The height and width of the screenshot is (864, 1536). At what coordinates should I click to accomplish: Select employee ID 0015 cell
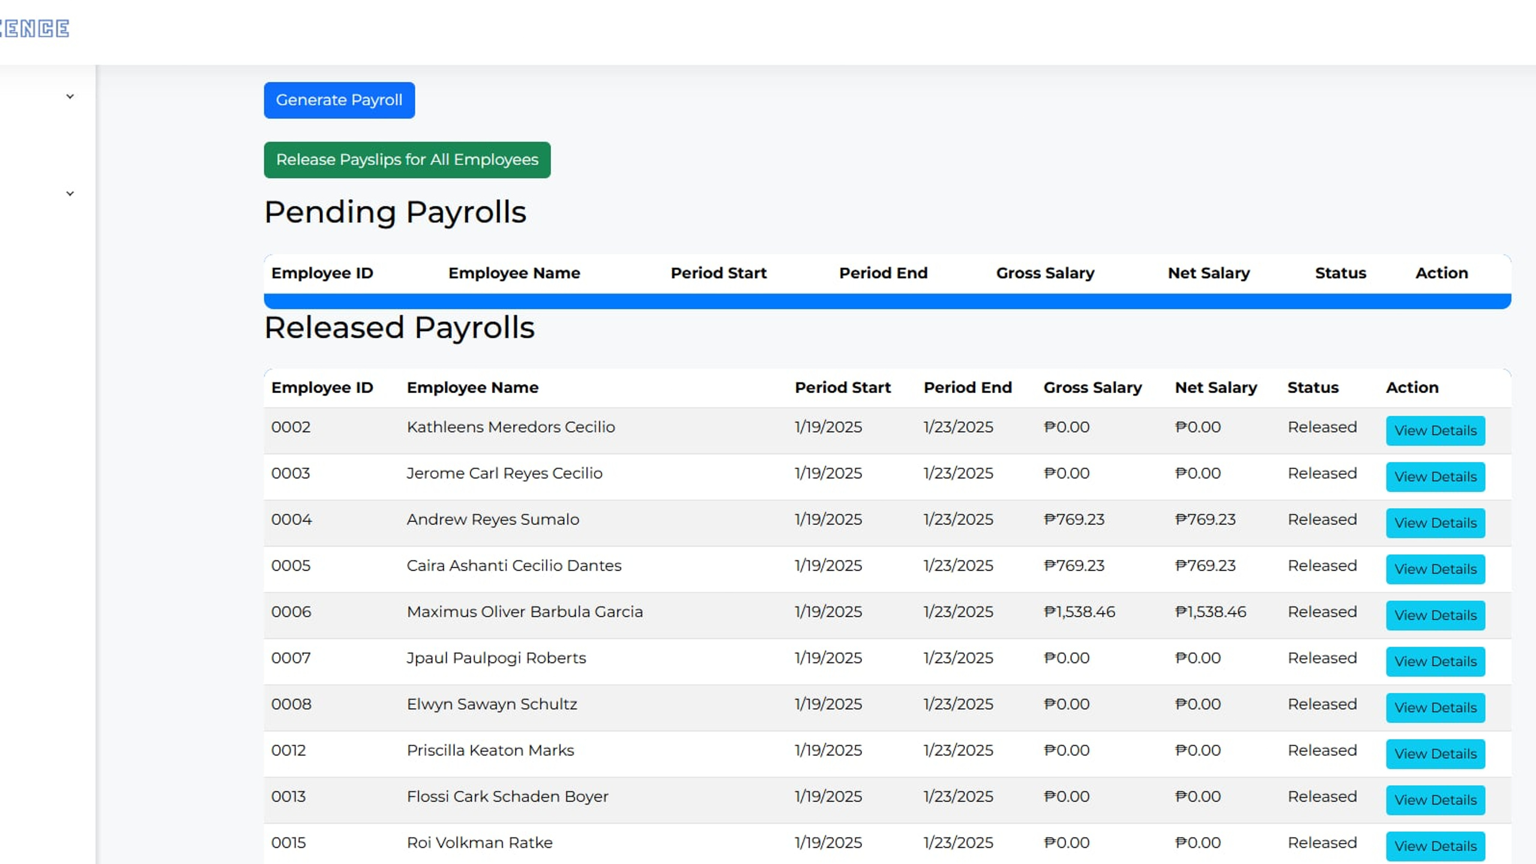pyautogui.click(x=289, y=843)
